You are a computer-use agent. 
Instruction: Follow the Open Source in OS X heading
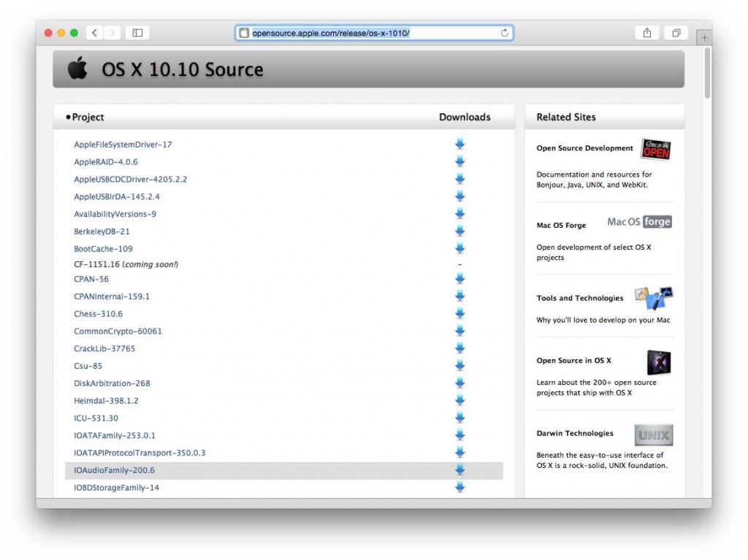(573, 361)
